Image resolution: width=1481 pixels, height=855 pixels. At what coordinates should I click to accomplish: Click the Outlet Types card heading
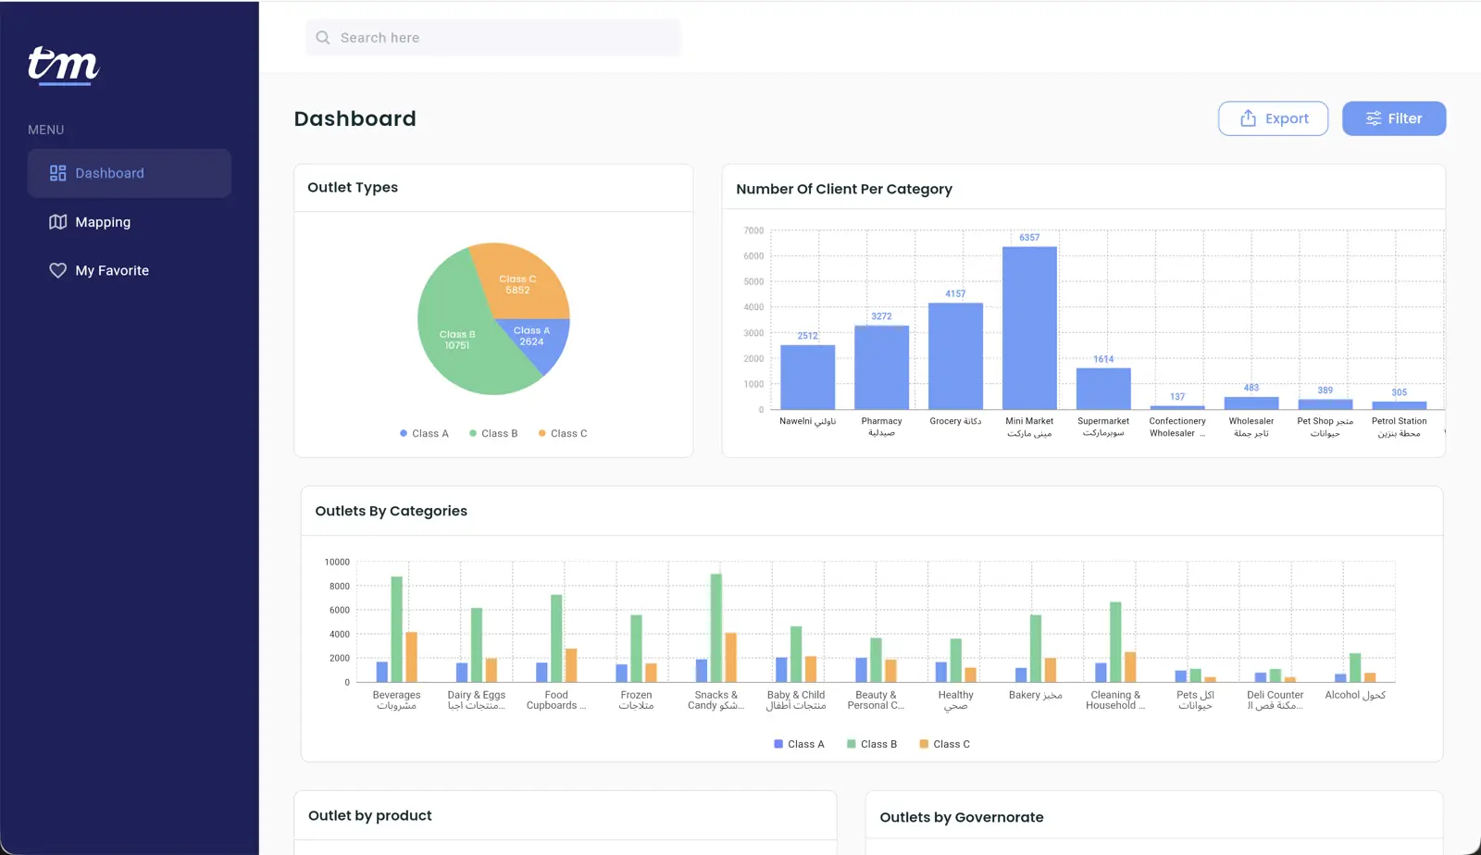tap(353, 187)
